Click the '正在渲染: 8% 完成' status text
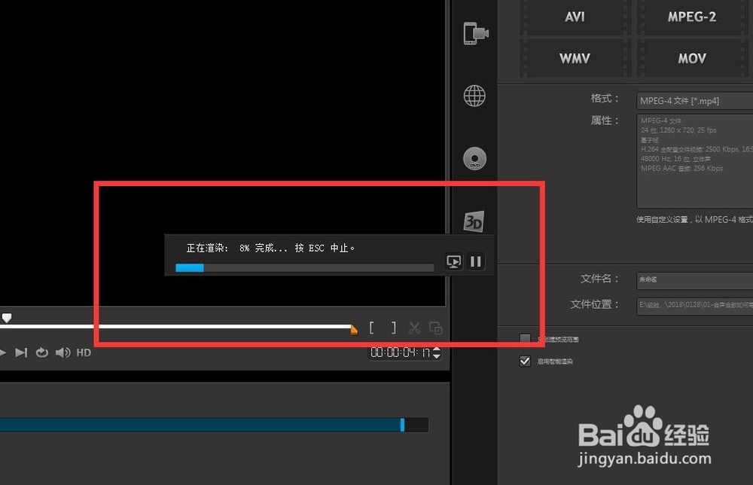The height and width of the screenshot is (485, 753). coord(236,248)
